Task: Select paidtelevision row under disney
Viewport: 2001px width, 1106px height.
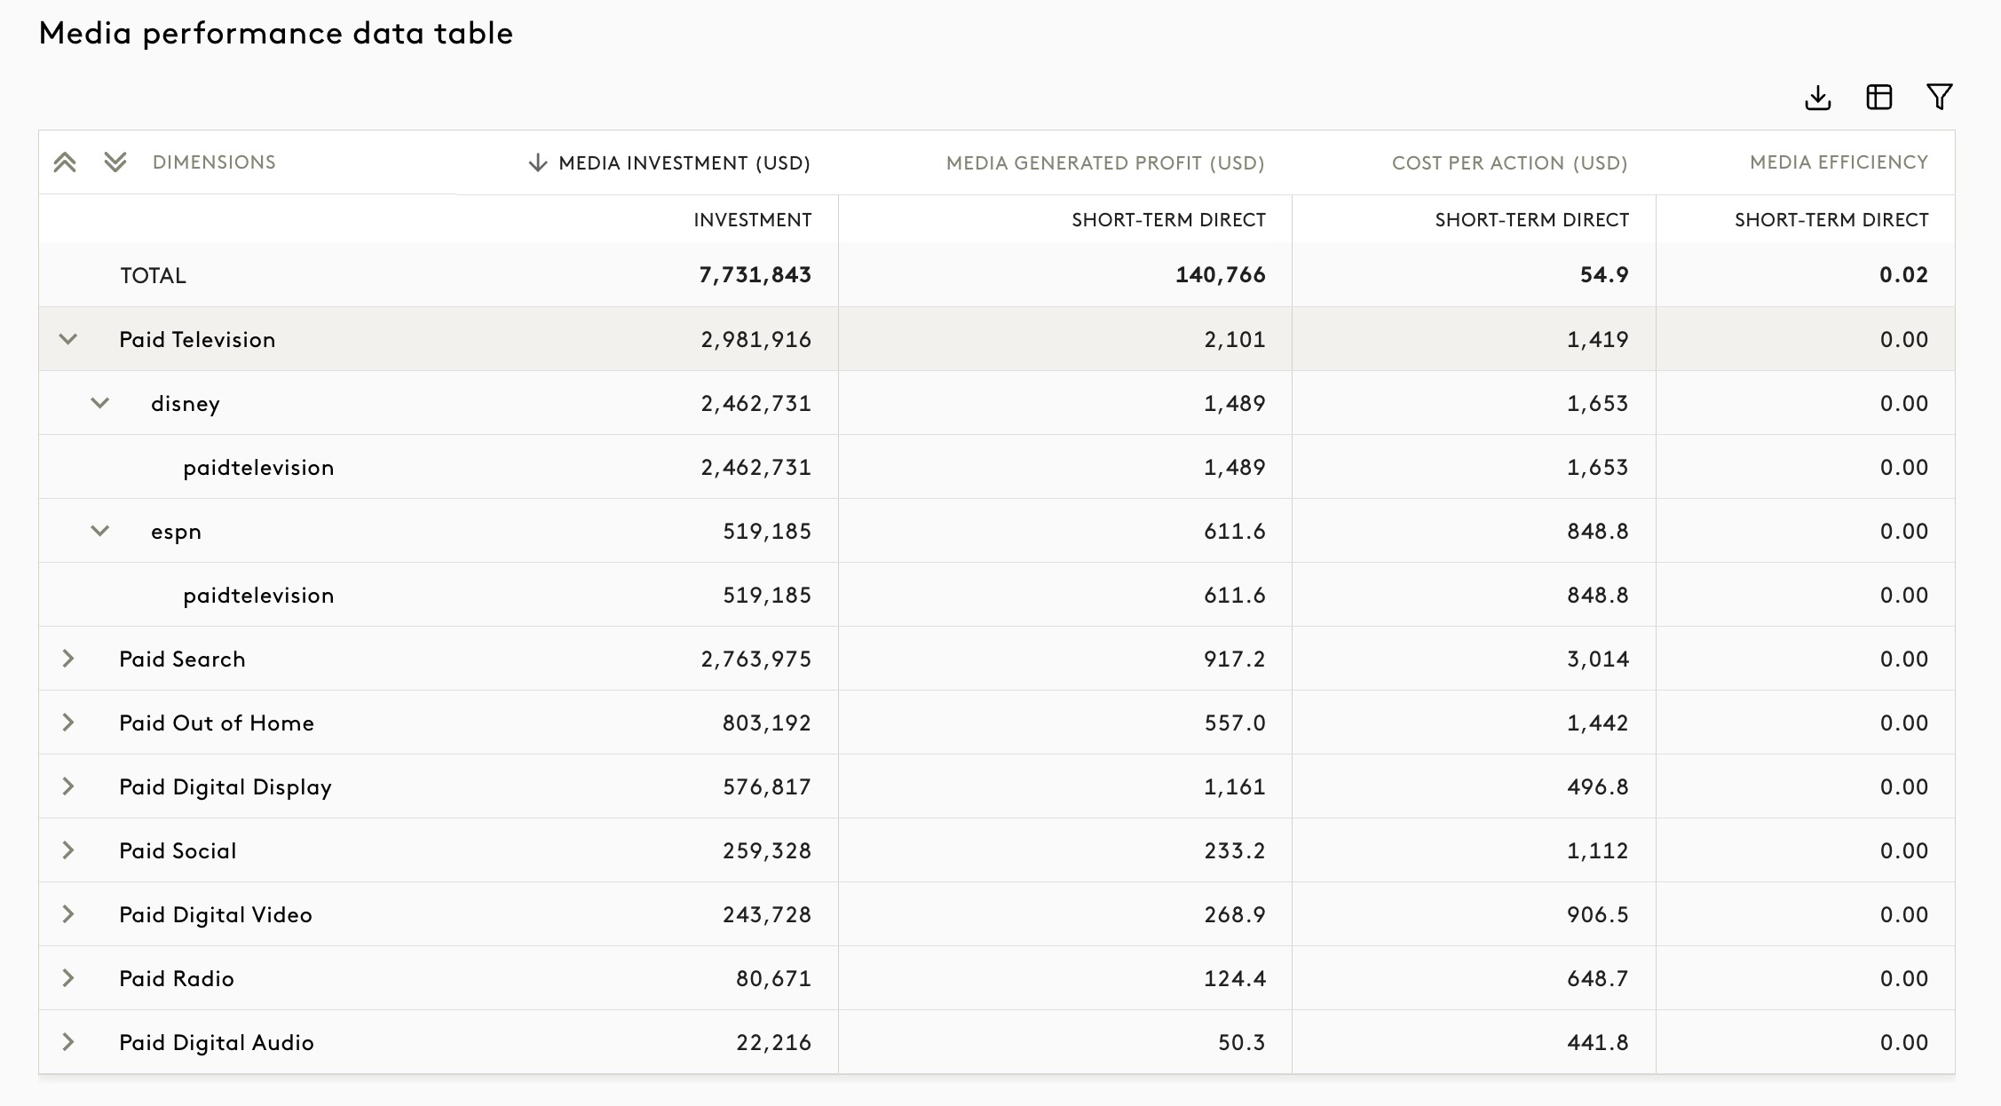Action: 258,468
